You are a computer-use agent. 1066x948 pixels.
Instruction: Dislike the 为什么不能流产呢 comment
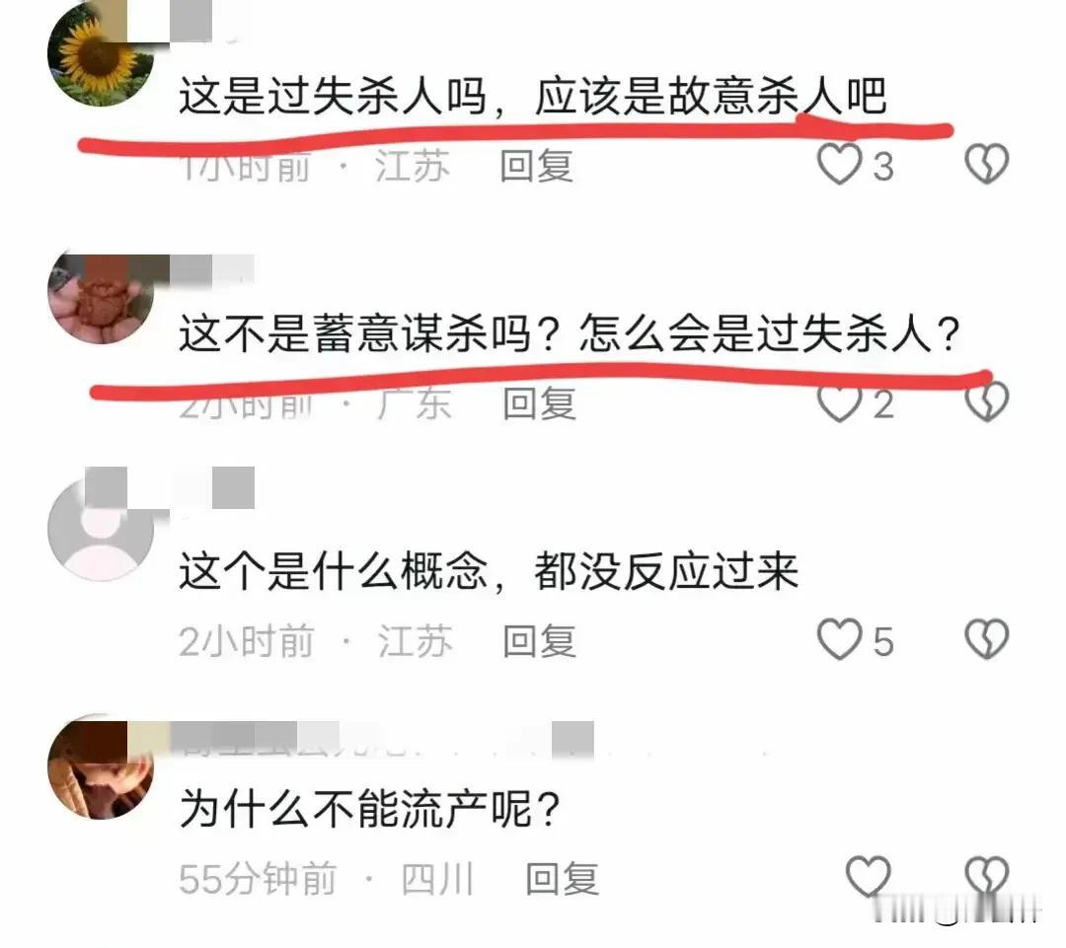pos(986,877)
